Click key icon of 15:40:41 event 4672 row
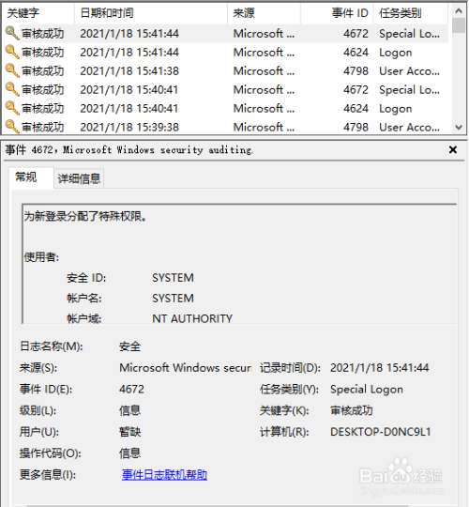Viewport: 469px width, 507px height. 12,89
